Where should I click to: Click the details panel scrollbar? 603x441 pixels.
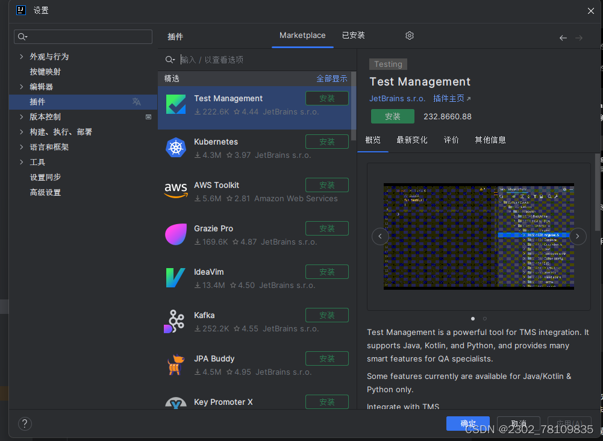click(x=597, y=192)
